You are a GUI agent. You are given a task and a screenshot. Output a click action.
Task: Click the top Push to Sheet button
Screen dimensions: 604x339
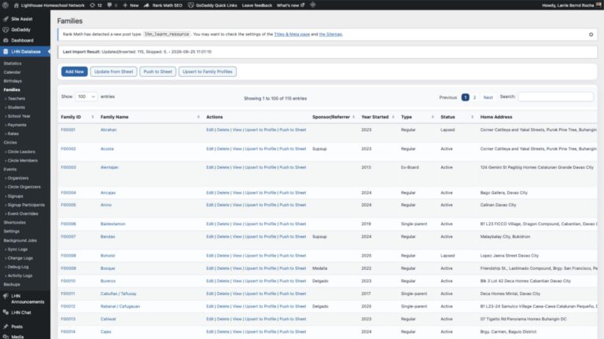[157, 71]
